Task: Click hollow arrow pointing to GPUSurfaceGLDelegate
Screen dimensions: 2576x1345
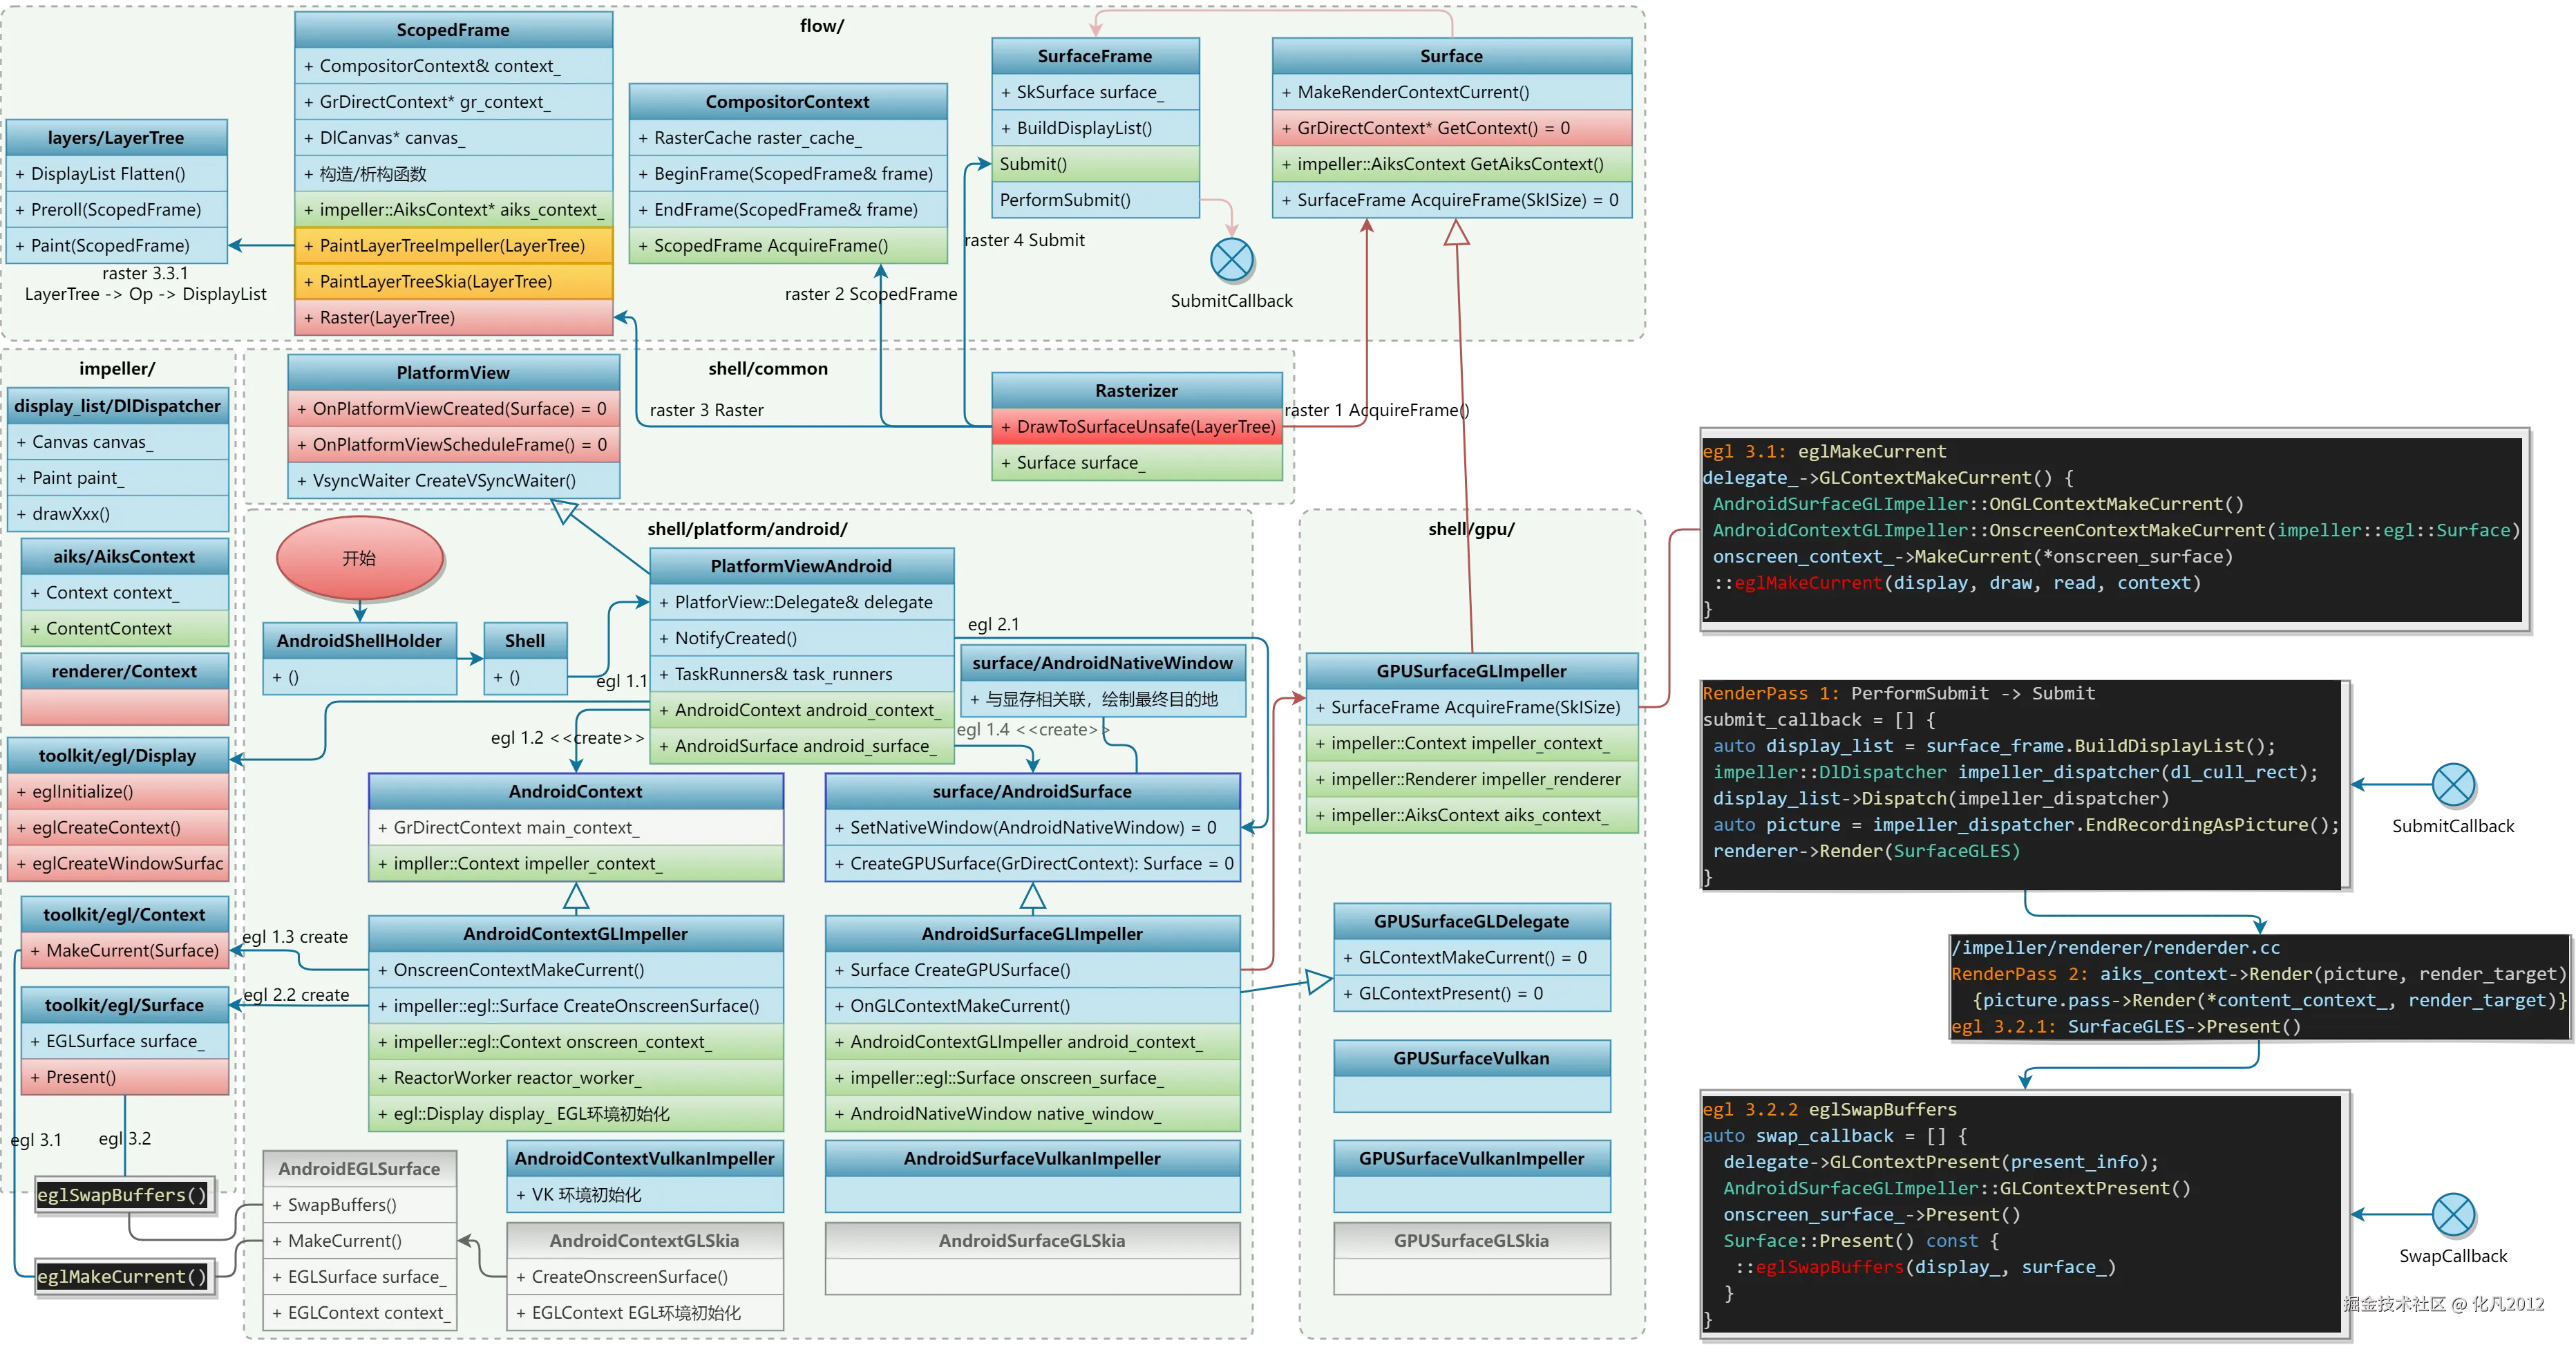Action: (1318, 982)
